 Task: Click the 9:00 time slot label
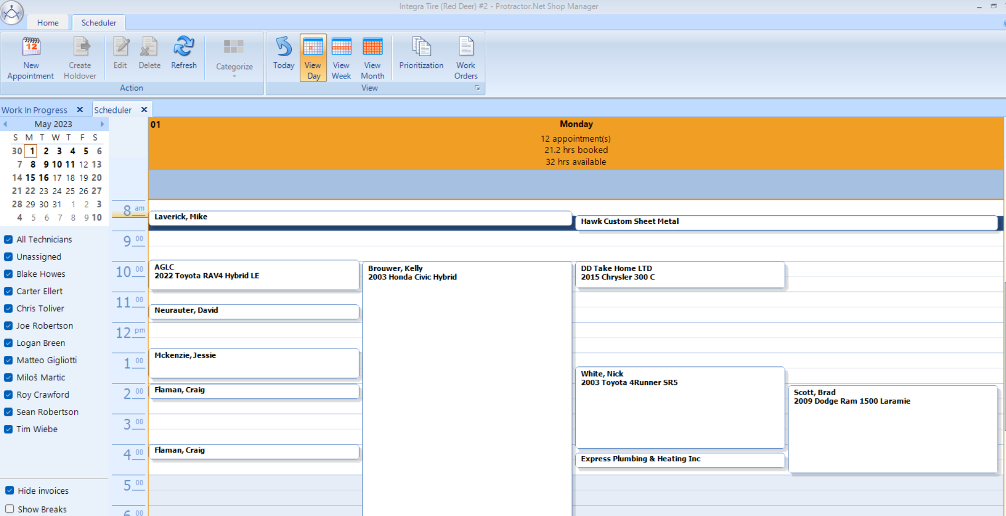click(x=129, y=241)
